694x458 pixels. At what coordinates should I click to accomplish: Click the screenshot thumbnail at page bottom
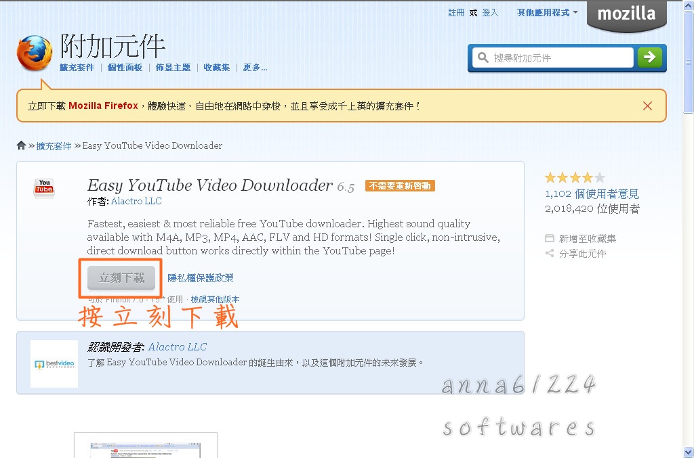click(146, 445)
